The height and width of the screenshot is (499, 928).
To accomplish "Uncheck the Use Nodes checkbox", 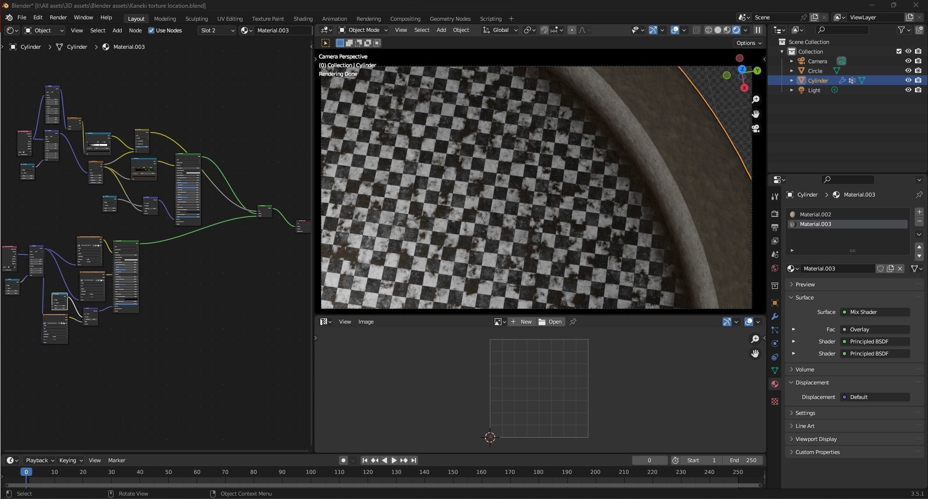I will point(151,30).
